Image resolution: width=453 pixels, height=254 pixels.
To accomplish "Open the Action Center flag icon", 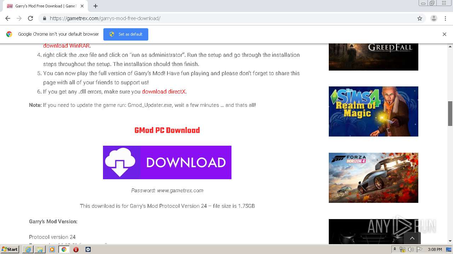I will 419,249.
